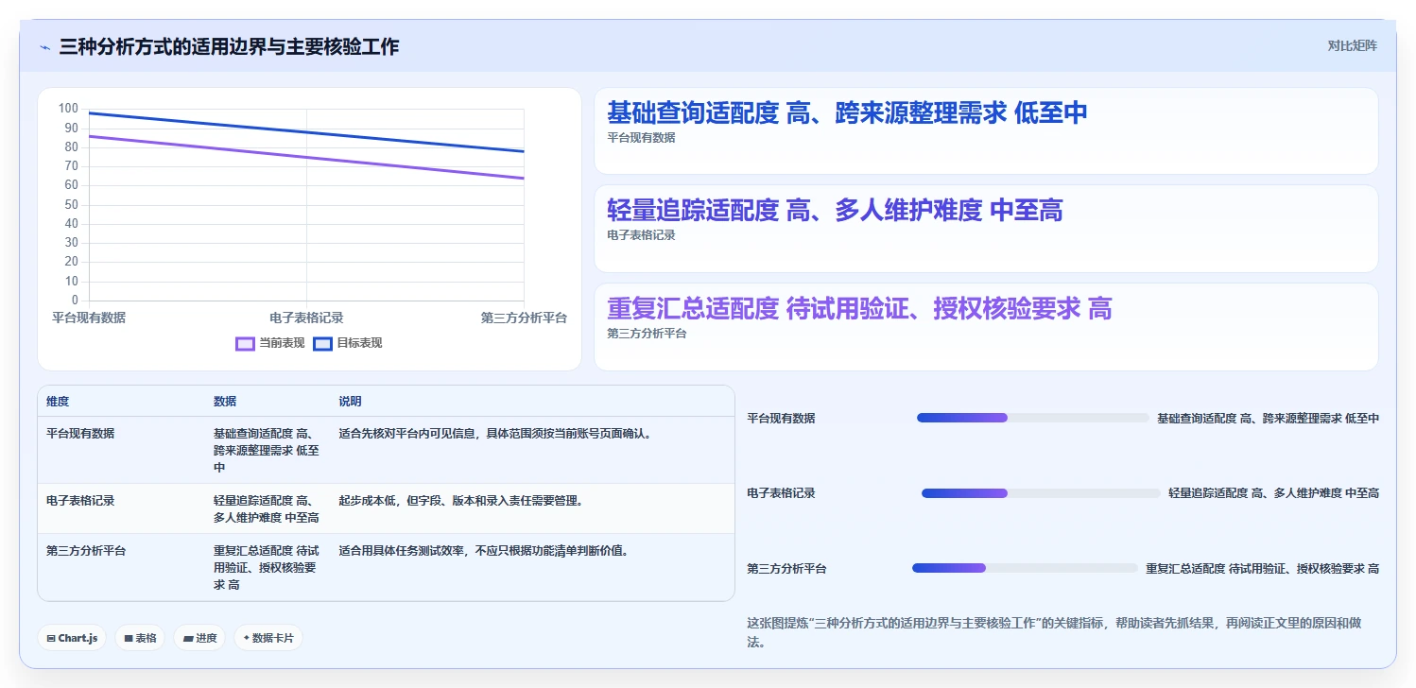1416x688 pixels.
Task: Click the 平台现有数据 progress bar
Action: coord(1033,418)
